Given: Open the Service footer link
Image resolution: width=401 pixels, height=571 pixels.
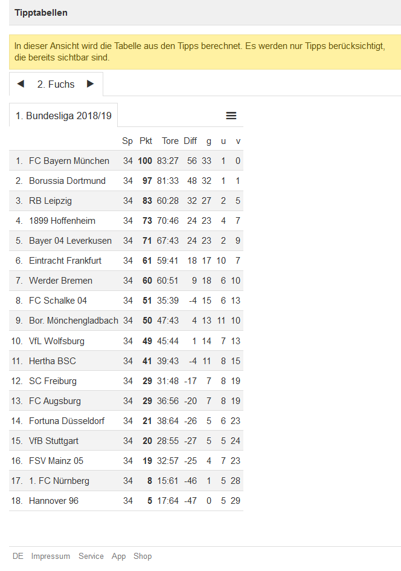Looking at the screenshot, I should click(91, 556).
